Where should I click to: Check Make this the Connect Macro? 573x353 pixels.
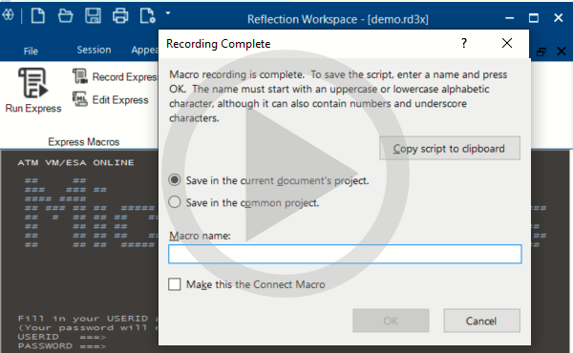tap(175, 284)
